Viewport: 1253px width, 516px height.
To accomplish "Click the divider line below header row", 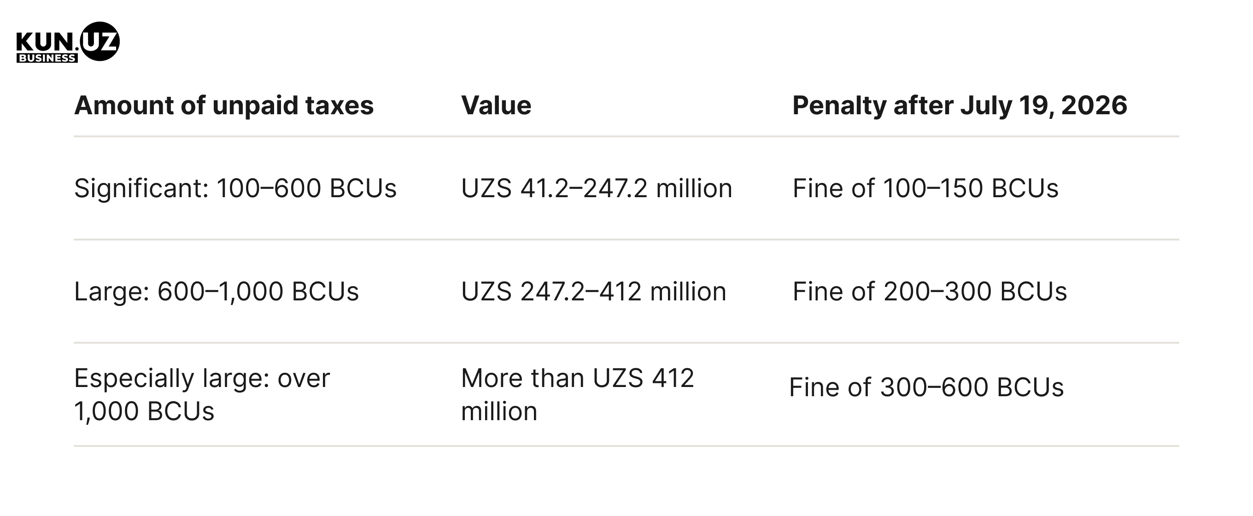I will (x=626, y=137).
